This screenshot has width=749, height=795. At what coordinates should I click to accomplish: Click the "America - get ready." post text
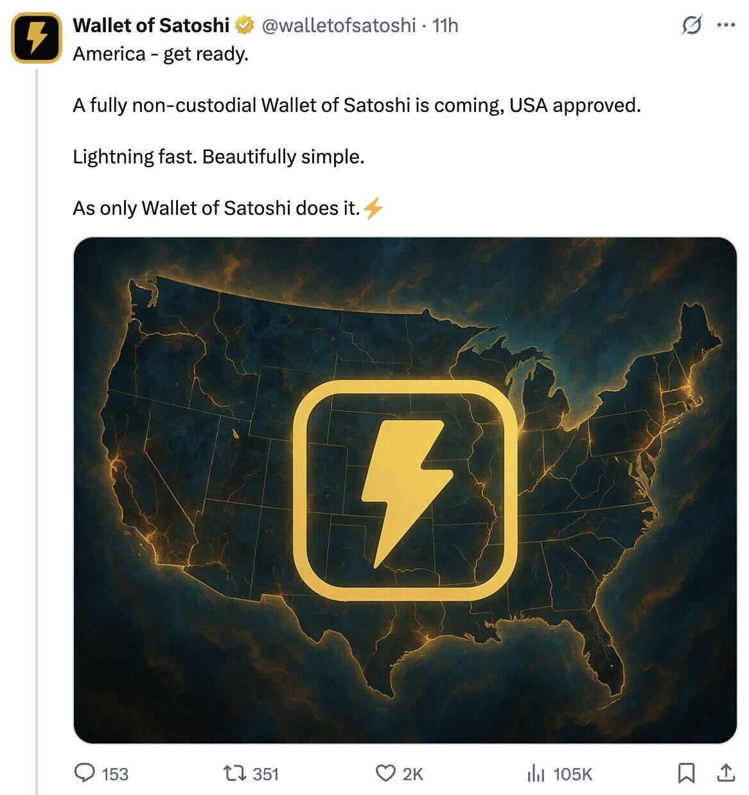coord(161,54)
